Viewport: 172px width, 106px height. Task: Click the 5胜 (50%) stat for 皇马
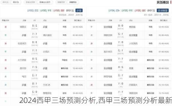click(59, 11)
